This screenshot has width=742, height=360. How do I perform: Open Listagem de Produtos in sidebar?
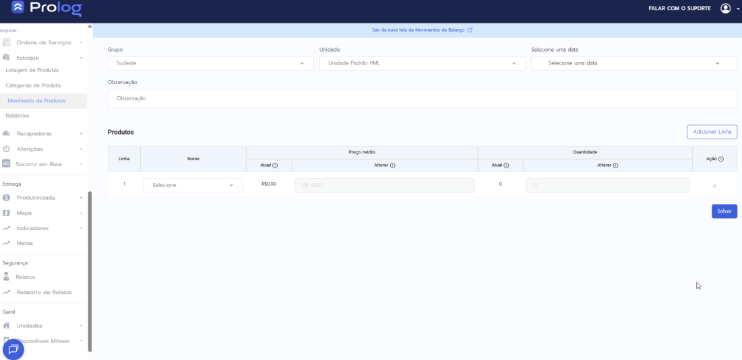click(x=32, y=70)
